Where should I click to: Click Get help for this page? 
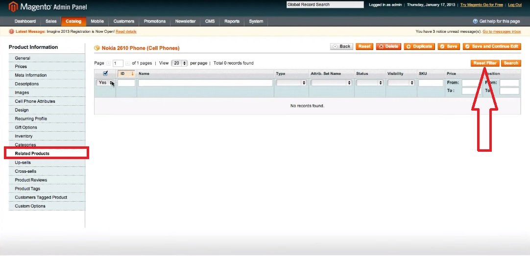click(x=500, y=21)
